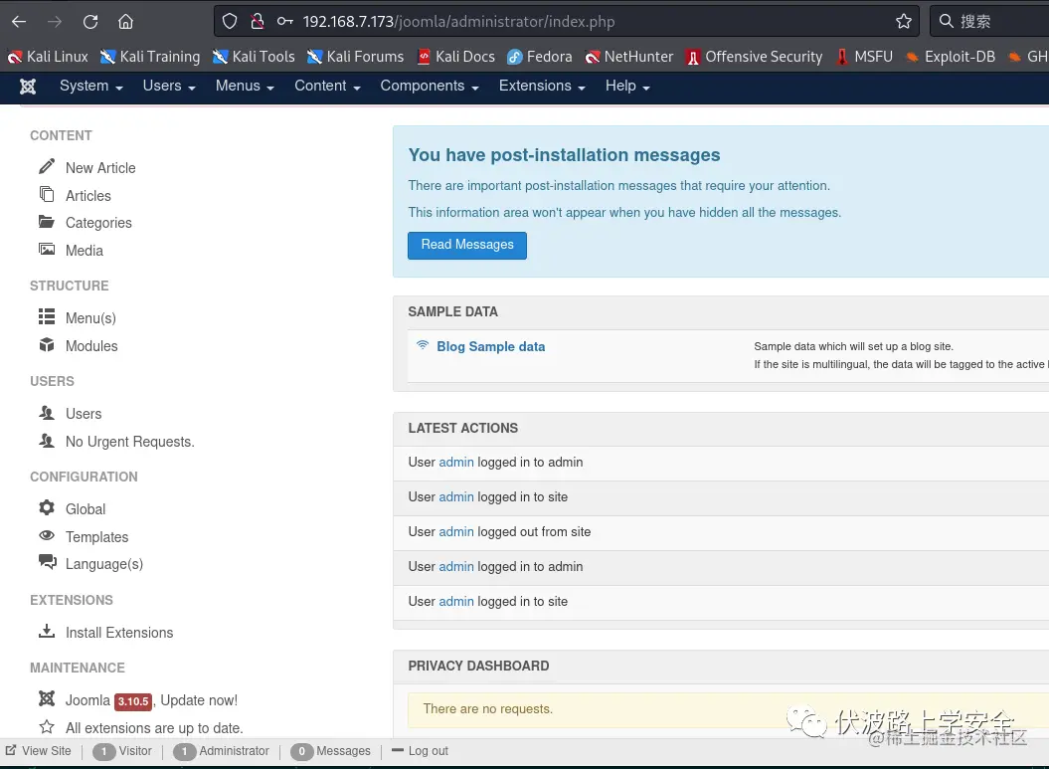Image resolution: width=1049 pixels, height=769 pixels.
Task: Open the Users dropdown in top menu
Action: 169,86
